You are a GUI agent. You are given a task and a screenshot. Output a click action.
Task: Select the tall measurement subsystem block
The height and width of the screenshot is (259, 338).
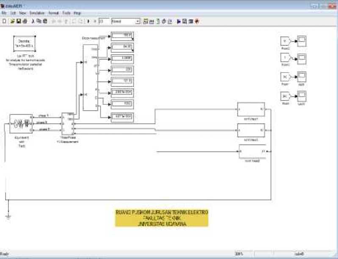click(91, 78)
